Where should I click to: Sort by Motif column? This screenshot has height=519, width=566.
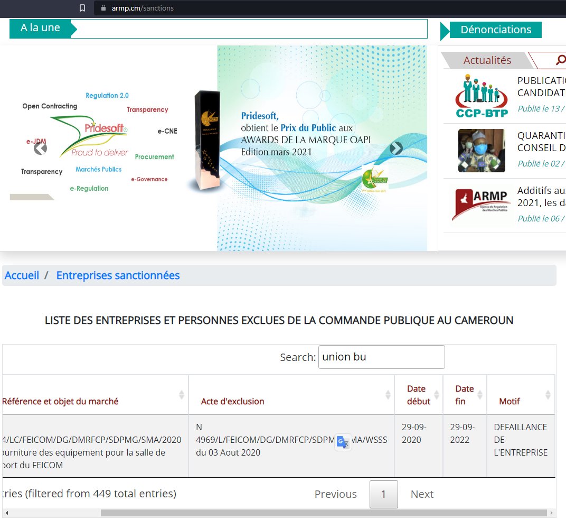[x=521, y=395]
